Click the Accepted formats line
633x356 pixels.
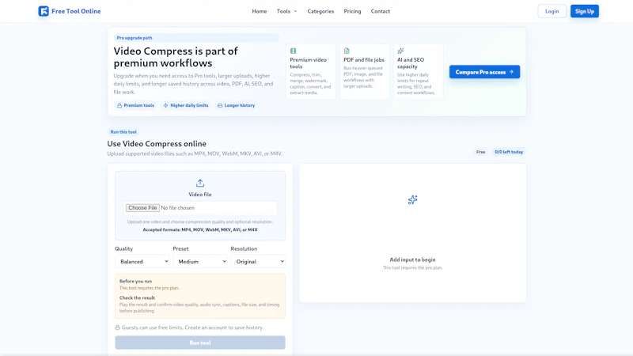tap(200, 229)
